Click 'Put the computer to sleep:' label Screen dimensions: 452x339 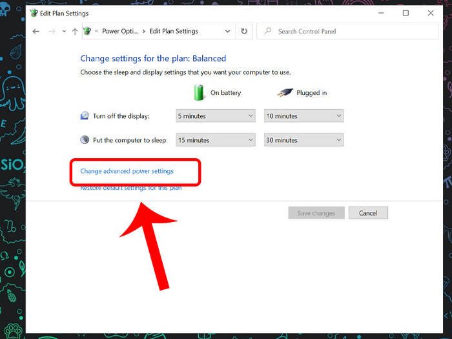pyautogui.click(x=130, y=140)
